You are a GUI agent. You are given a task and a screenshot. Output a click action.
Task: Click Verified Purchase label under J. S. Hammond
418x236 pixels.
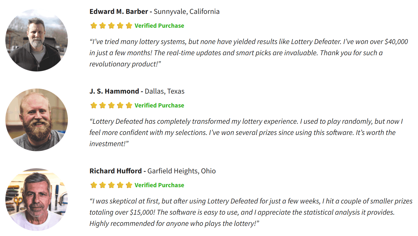click(x=159, y=105)
